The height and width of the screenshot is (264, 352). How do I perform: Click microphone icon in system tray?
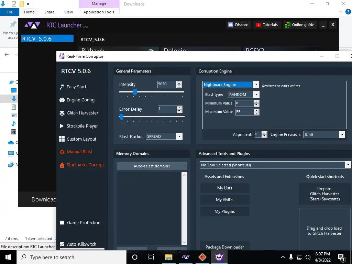(x=291, y=257)
